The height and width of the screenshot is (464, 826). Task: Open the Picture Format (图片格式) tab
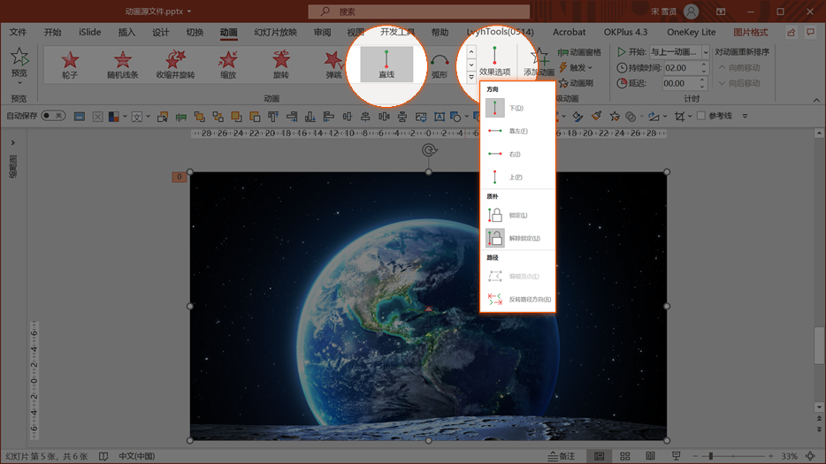point(751,32)
